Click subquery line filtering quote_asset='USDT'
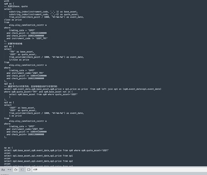 pos(44,94)
